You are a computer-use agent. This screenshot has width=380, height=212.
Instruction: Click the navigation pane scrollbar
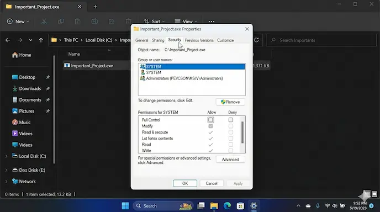(54, 109)
